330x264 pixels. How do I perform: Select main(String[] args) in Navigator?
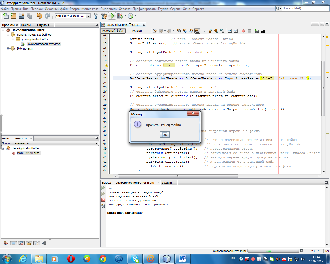pos(29,153)
